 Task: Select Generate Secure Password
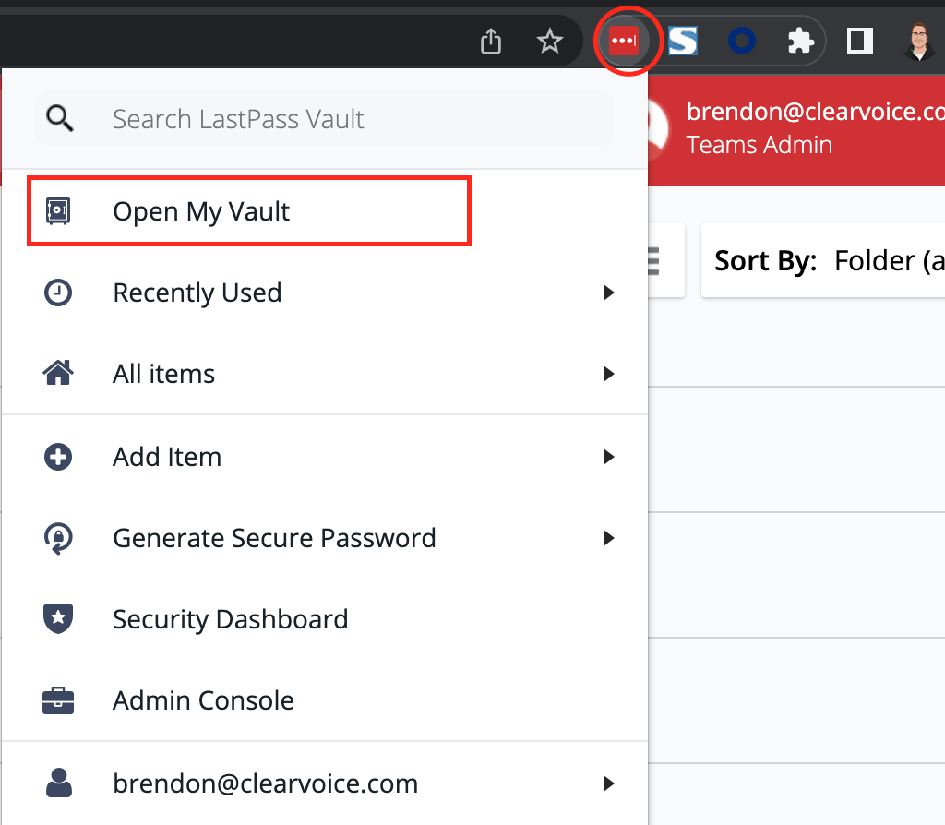(x=325, y=538)
